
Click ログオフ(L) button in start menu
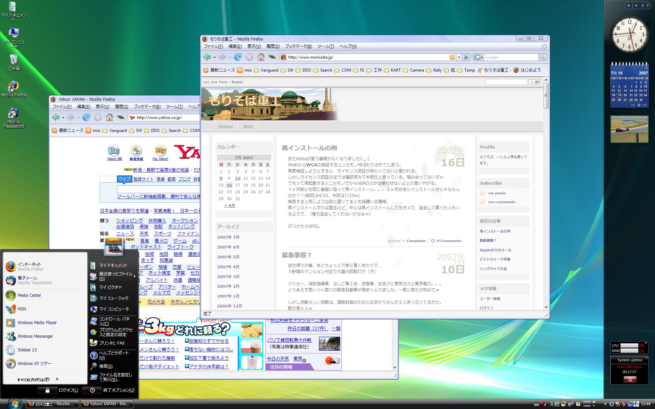click(58, 390)
